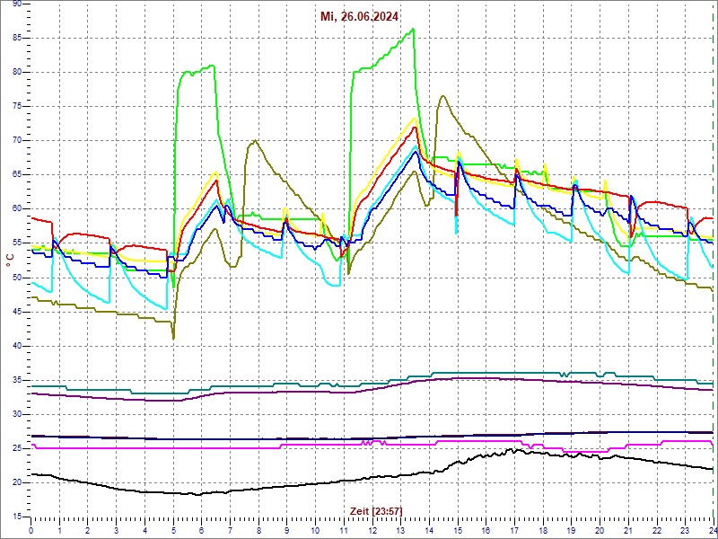Click hour 10 on the time axis
Image resolution: width=718 pixels, height=539 pixels.
pyautogui.click(x=315, y=529)
